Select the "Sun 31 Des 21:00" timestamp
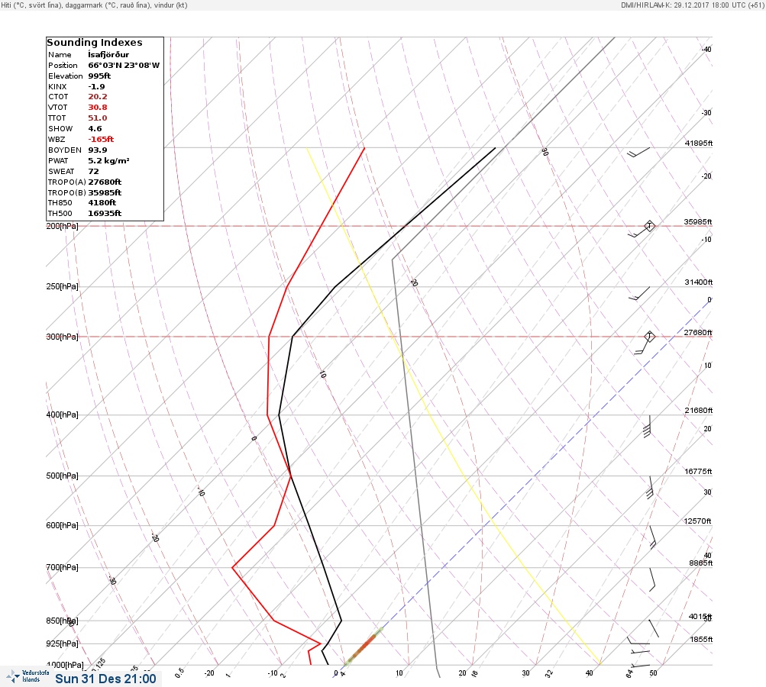 pyautogui.click(x=105, y=679)
